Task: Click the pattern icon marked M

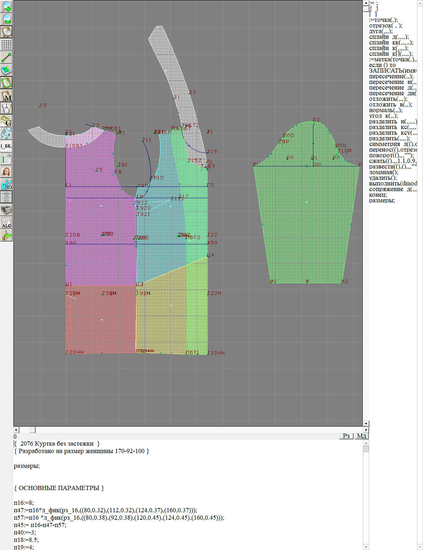Action: pyautogui.click(x=6, y=96)
